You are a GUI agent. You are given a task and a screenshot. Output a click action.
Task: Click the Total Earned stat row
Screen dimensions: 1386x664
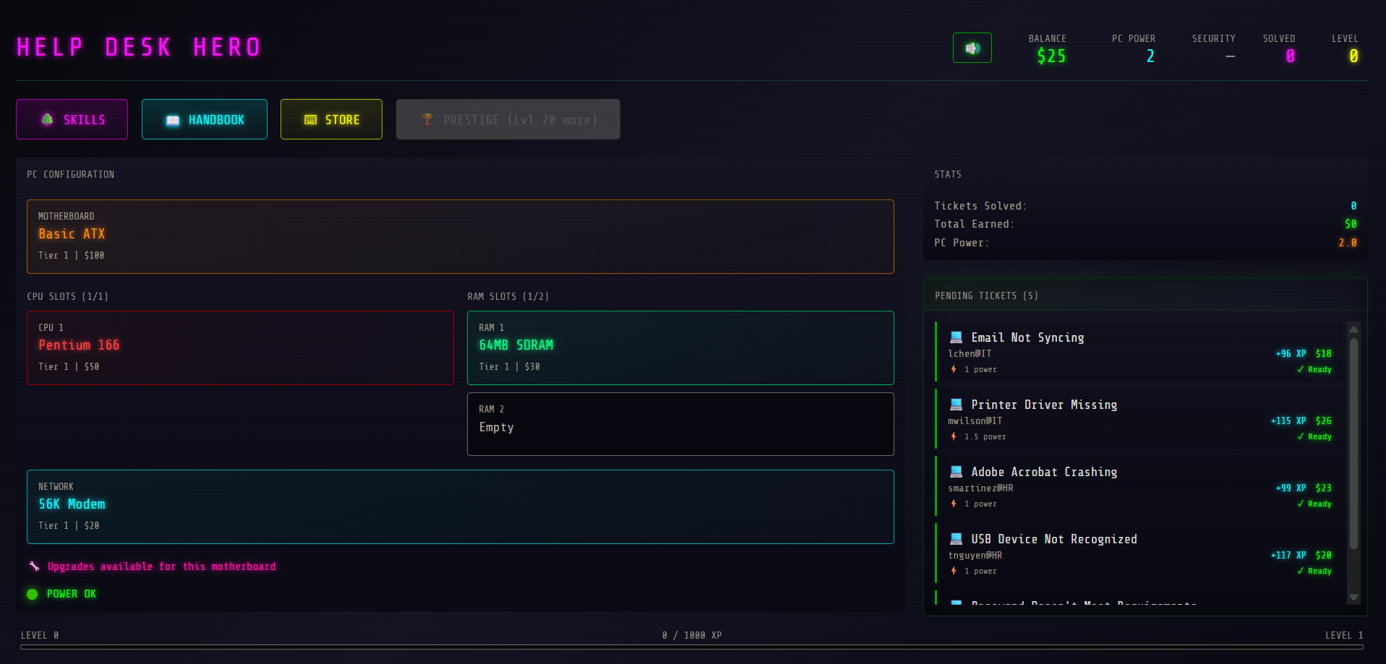pos(1145,224)
